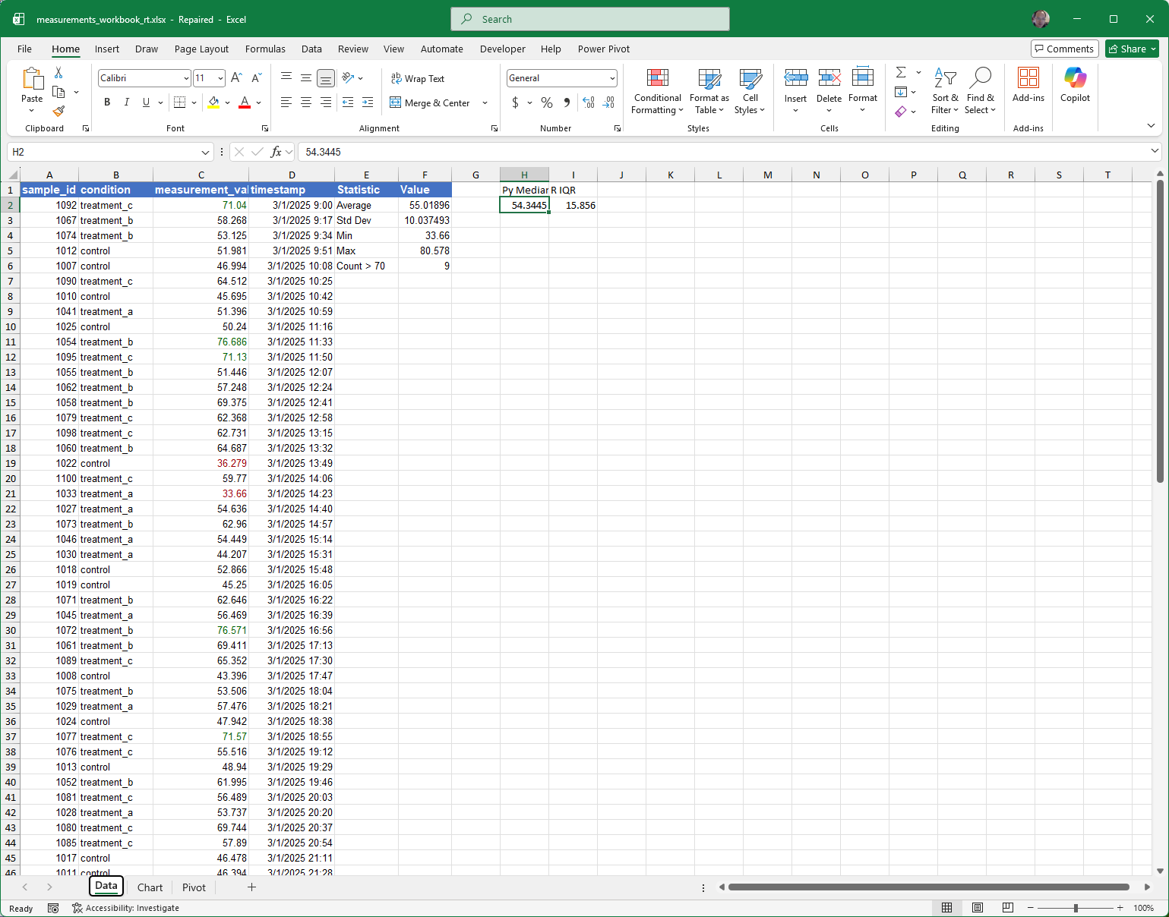Click the Delete cells button
This screenshot has width=1169, height=917.
(x=829, y=92)
